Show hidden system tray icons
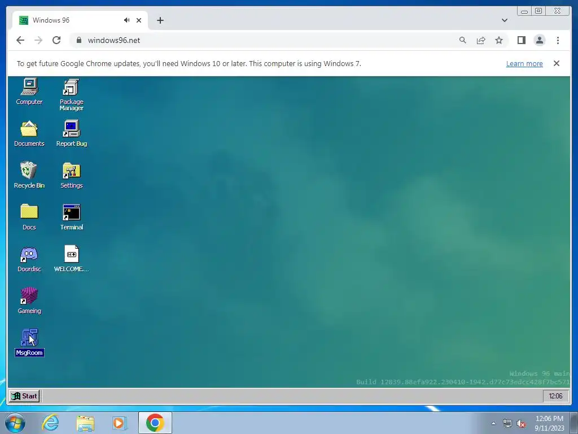This screenshot has width=578, height=434. click(x=493, y=423)
